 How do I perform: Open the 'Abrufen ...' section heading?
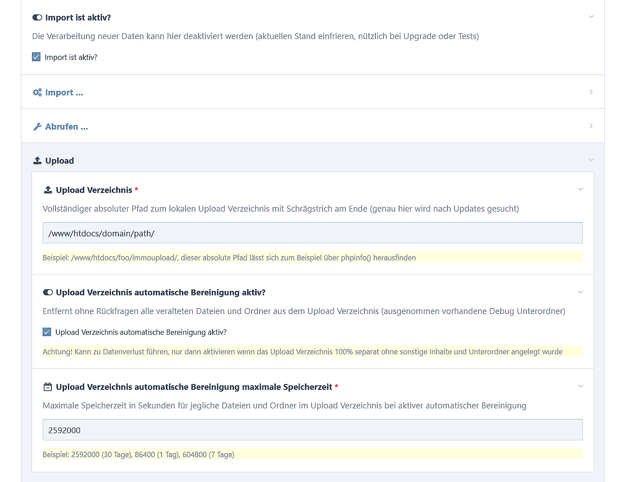(x=67, y=127)
